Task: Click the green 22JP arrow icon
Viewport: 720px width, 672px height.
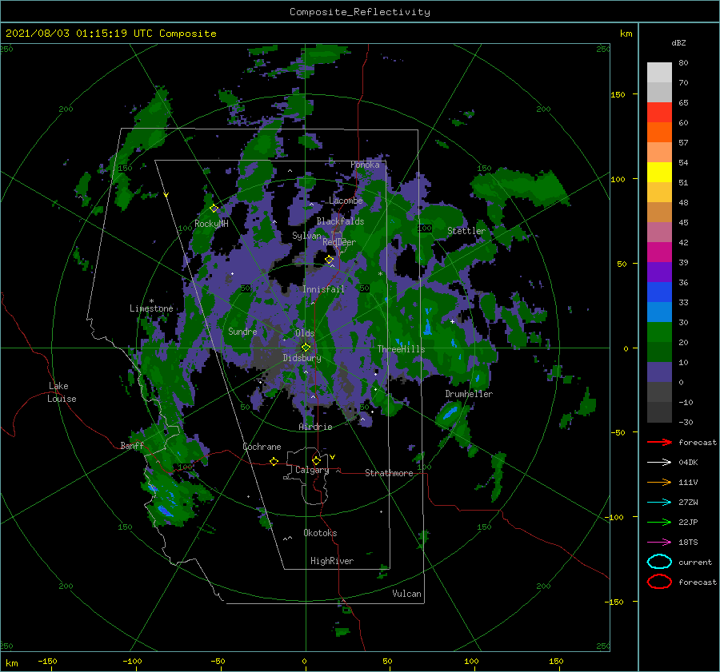Action: 659,522
